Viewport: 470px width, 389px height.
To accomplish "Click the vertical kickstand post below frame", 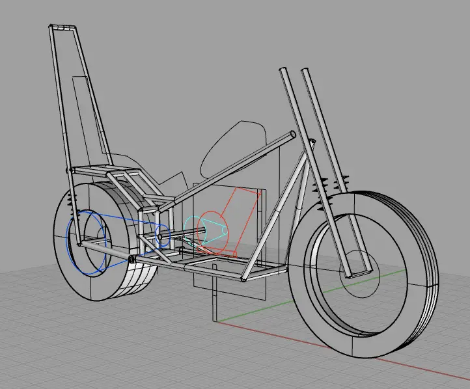I will 214,293.
